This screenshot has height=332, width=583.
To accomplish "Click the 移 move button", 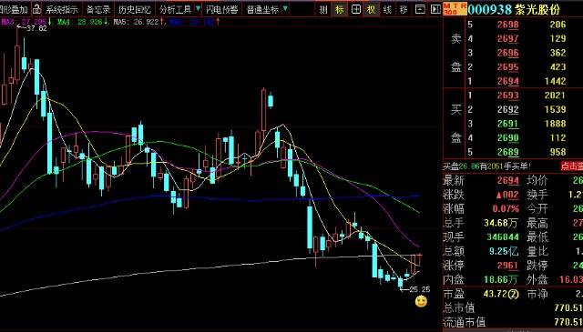I will tap(404, 9).
